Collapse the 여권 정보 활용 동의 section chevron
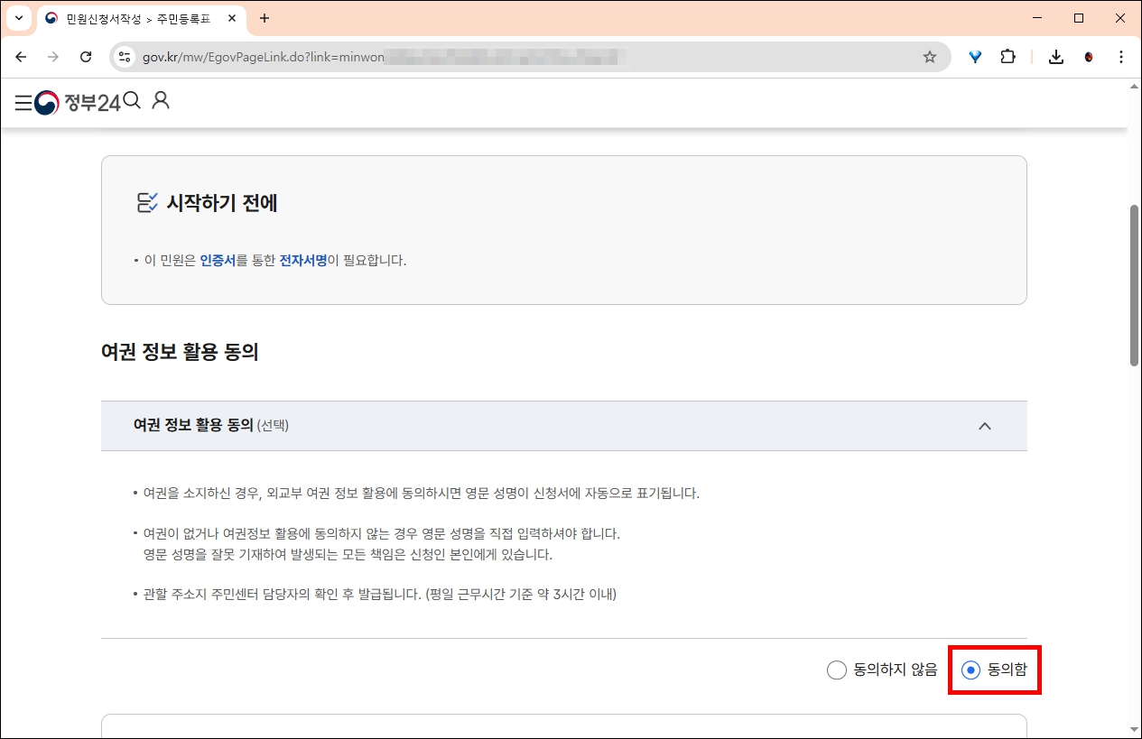 coord(985,426)
